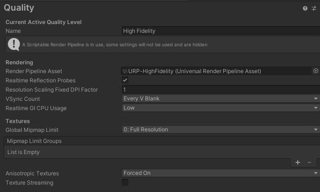Click the Name field containing High Fidelity

click(221, 31)
